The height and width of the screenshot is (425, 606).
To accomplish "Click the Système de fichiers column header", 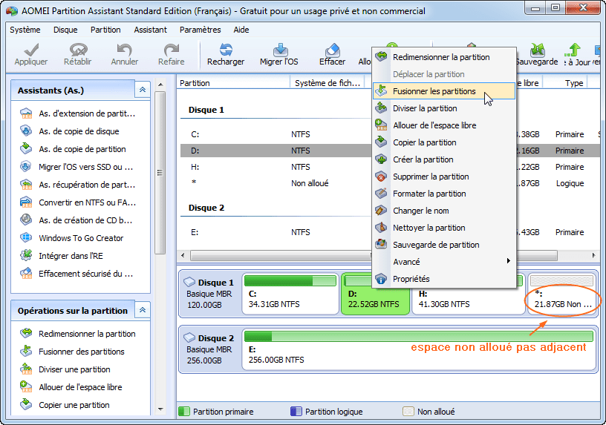I will (328, 83).
